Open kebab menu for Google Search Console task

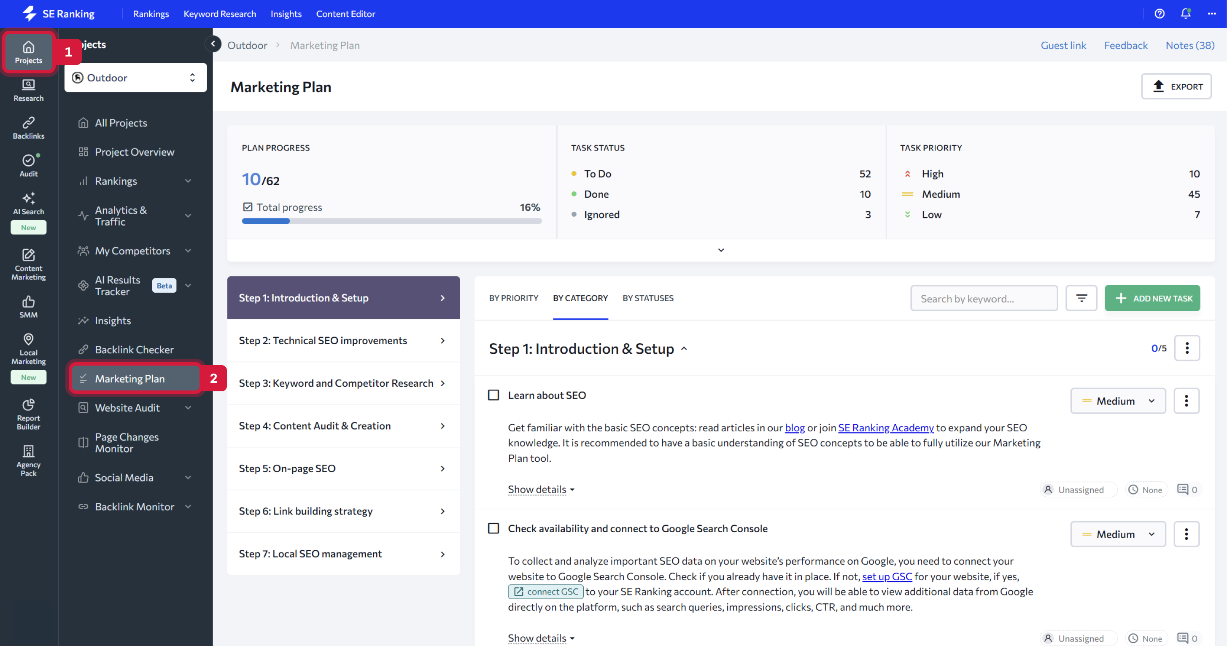[1187, 534]
